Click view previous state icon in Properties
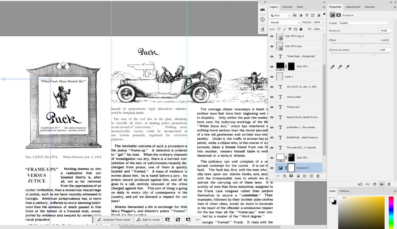Image resolution: width=397 pixels, height=229 pixels. (367, 184)
